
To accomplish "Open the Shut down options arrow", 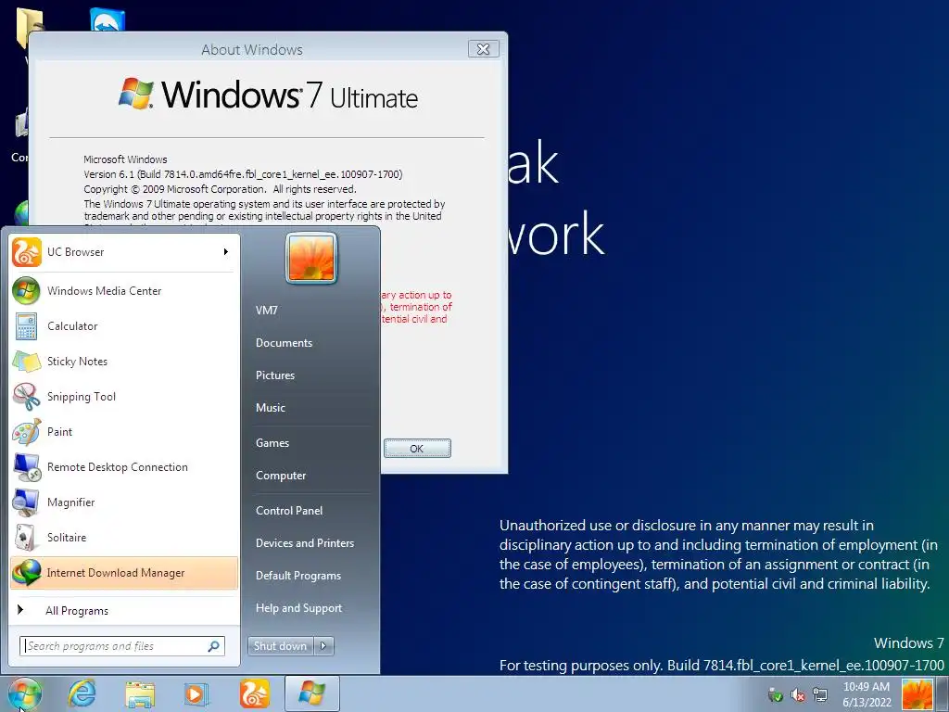I will 323,646.
